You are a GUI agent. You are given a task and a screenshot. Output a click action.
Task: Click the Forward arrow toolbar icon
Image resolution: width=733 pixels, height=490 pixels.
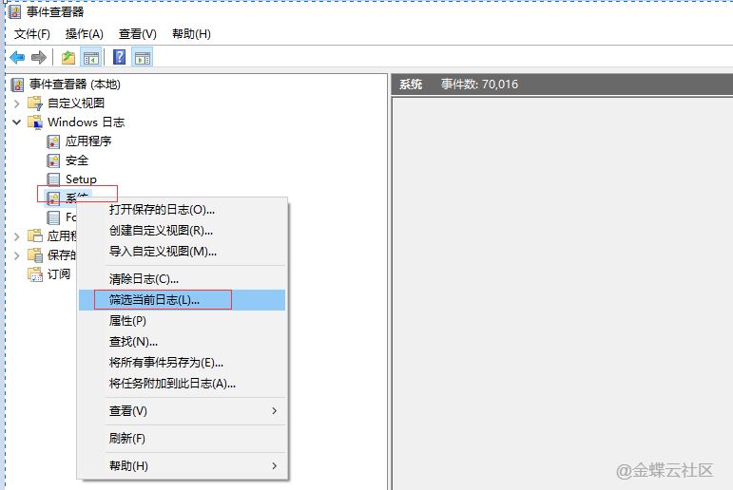[39, 58]
